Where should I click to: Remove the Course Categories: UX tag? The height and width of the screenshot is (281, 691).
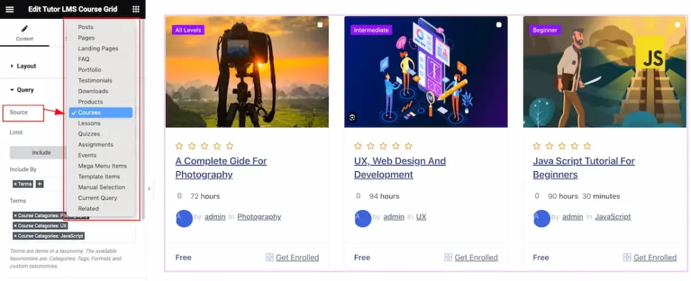[15, 226]
